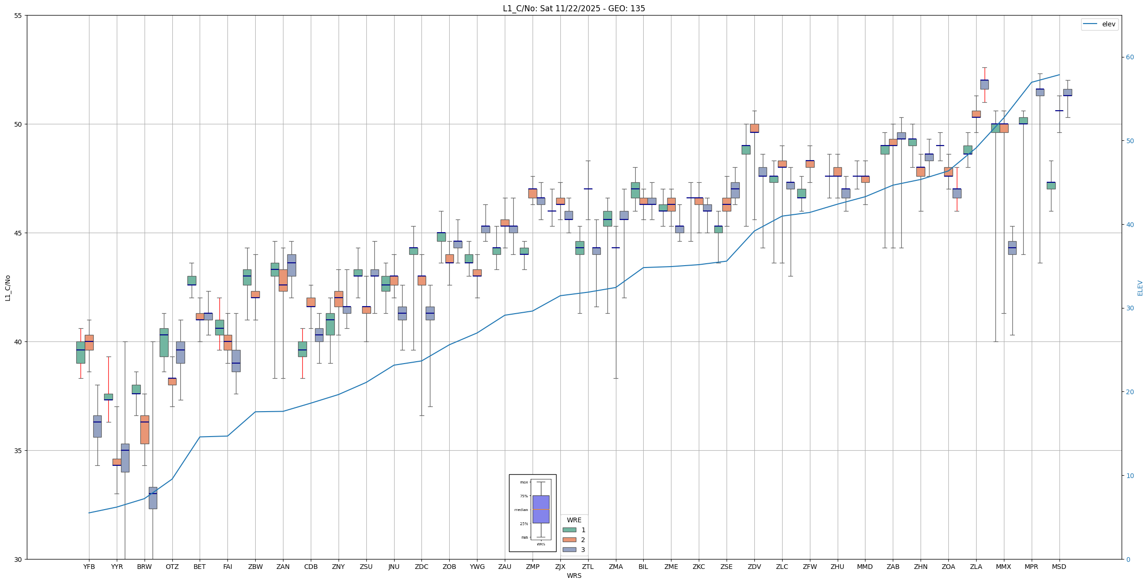
Task: Click the MMX station tick label
Action: (x=1003, y=567)
